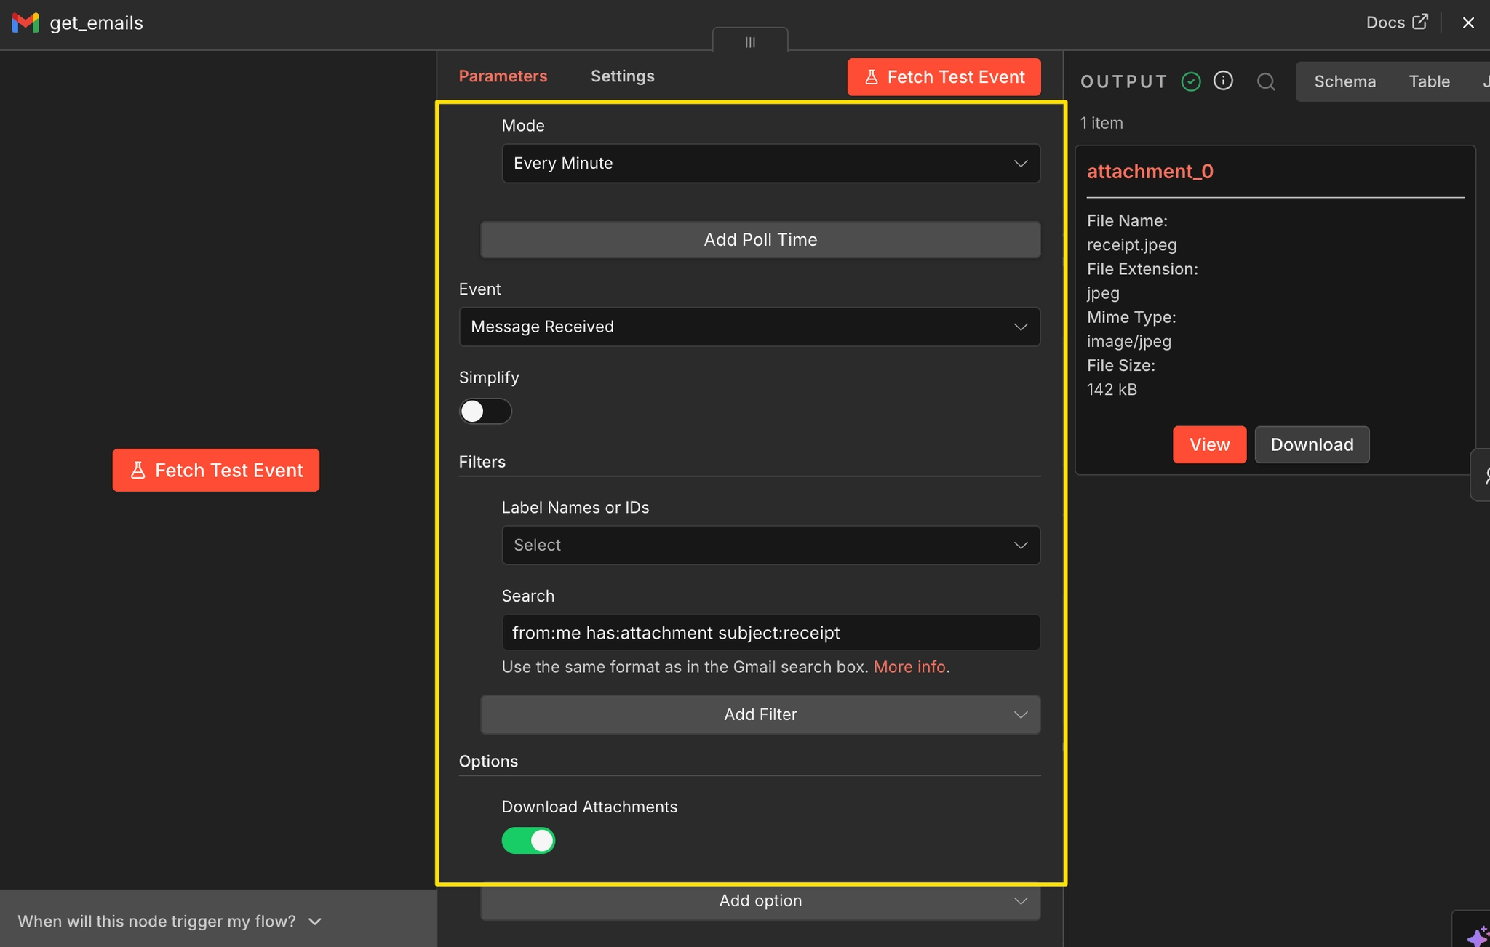Open the Mode dropdown set to Every Minute
1490x947 pixels.
(x=771, y=164)
